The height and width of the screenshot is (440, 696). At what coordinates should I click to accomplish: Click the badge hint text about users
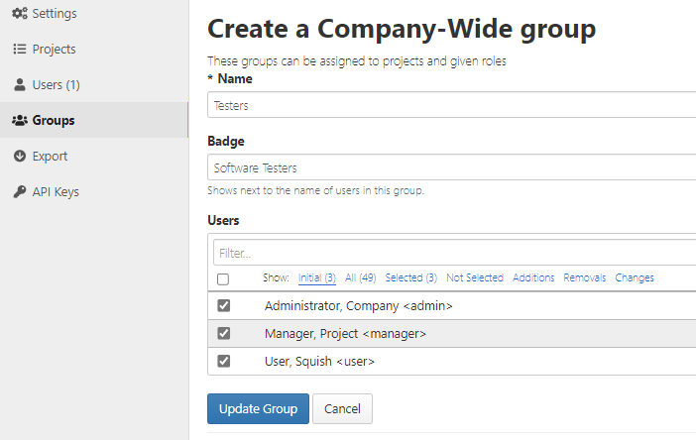315,190
